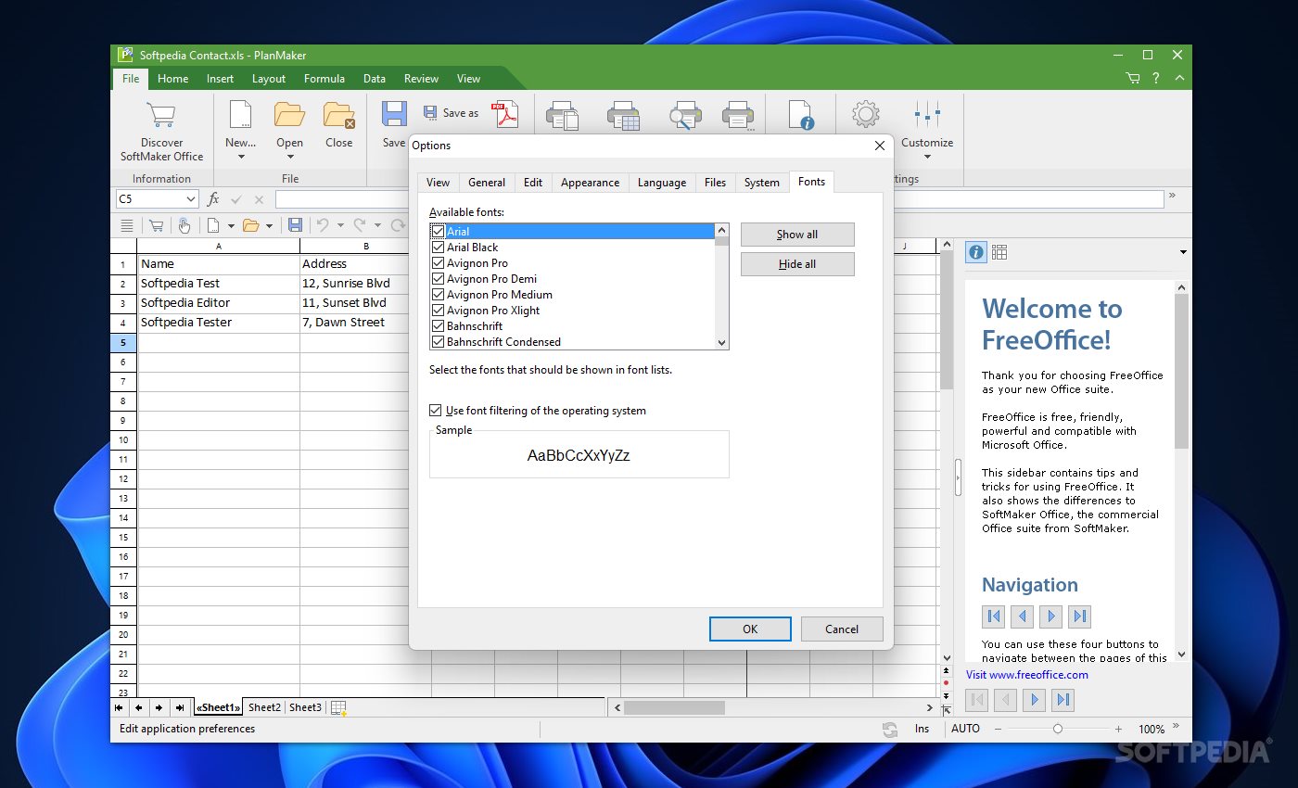The width and height of the screenshot is (1298, 788).
Task: Open the Formula ribbon tab
Action: click(x=324, y=79)
